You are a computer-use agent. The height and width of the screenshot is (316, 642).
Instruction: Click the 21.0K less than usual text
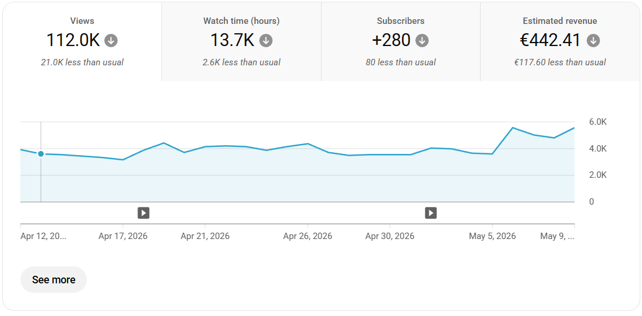(x=82, y=63)
